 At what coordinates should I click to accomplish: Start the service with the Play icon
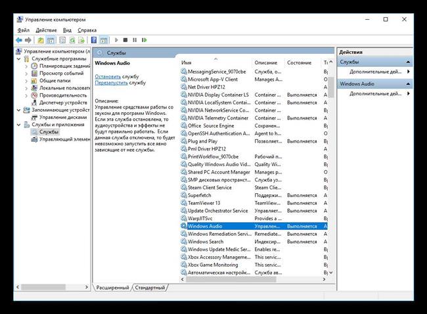(x=116, y=40)
